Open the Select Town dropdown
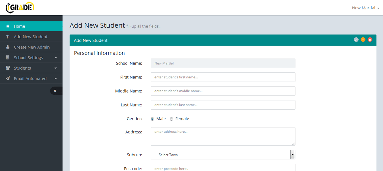Image resolution: width=383 pixels, height=171 pixels. (x=223, y=155)
